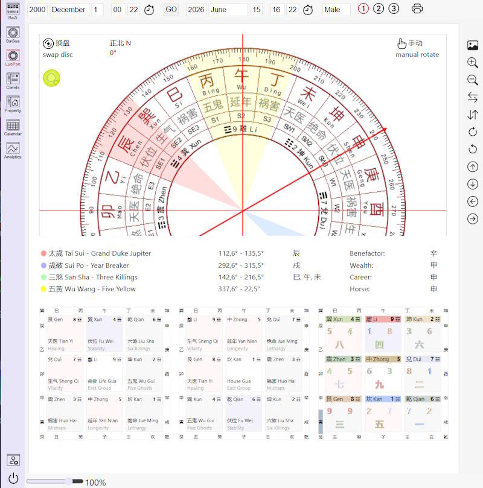
Task: Adjust the 100% zoom slider
Action: (55, 481)
